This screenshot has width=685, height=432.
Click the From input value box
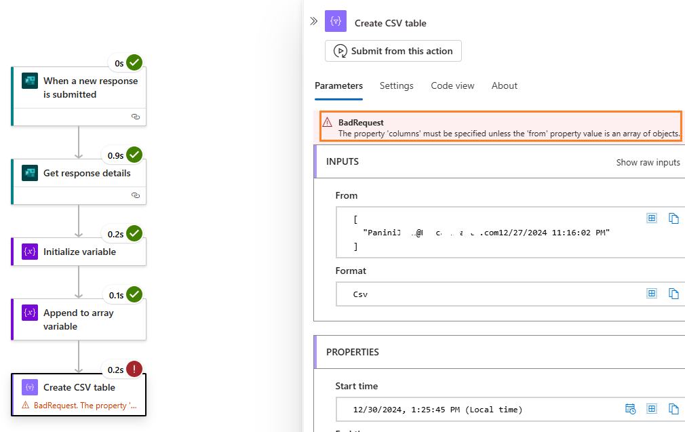[510, 233]
